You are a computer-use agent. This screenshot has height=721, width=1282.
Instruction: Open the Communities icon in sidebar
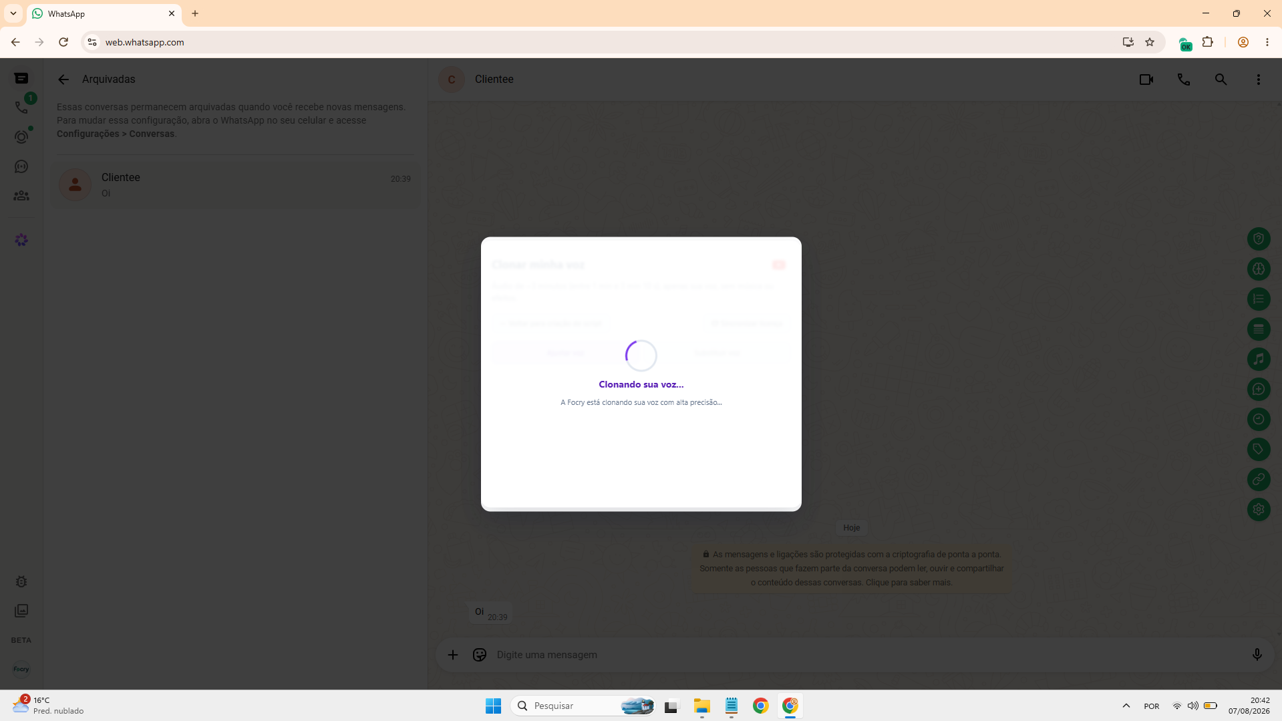(21, 196)
